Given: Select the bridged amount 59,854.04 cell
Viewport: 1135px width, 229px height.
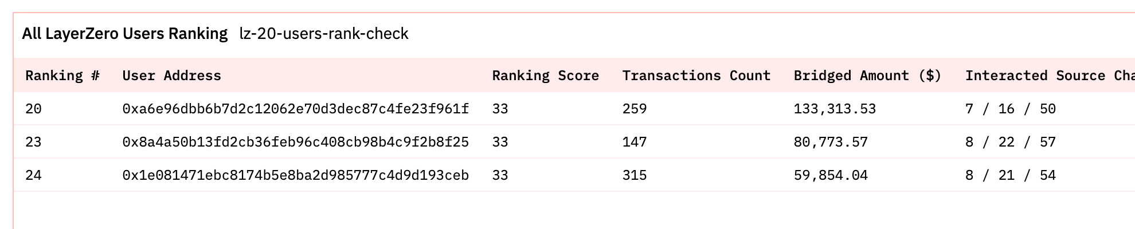Looking at the screenshot, I should 831,175.
